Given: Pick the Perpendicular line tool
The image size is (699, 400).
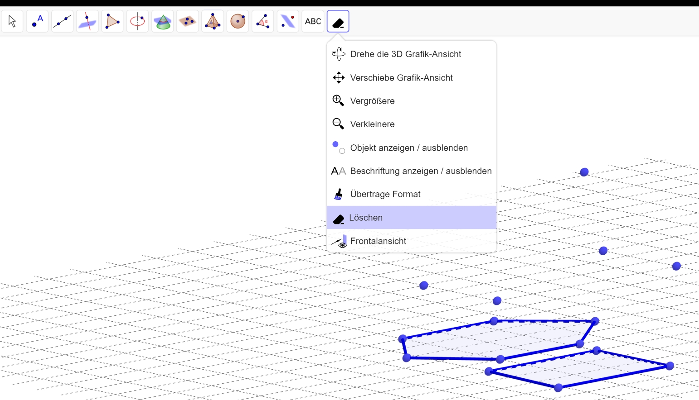Looking at the screenshot, I should pyautogui.click(x=87, y=21).
